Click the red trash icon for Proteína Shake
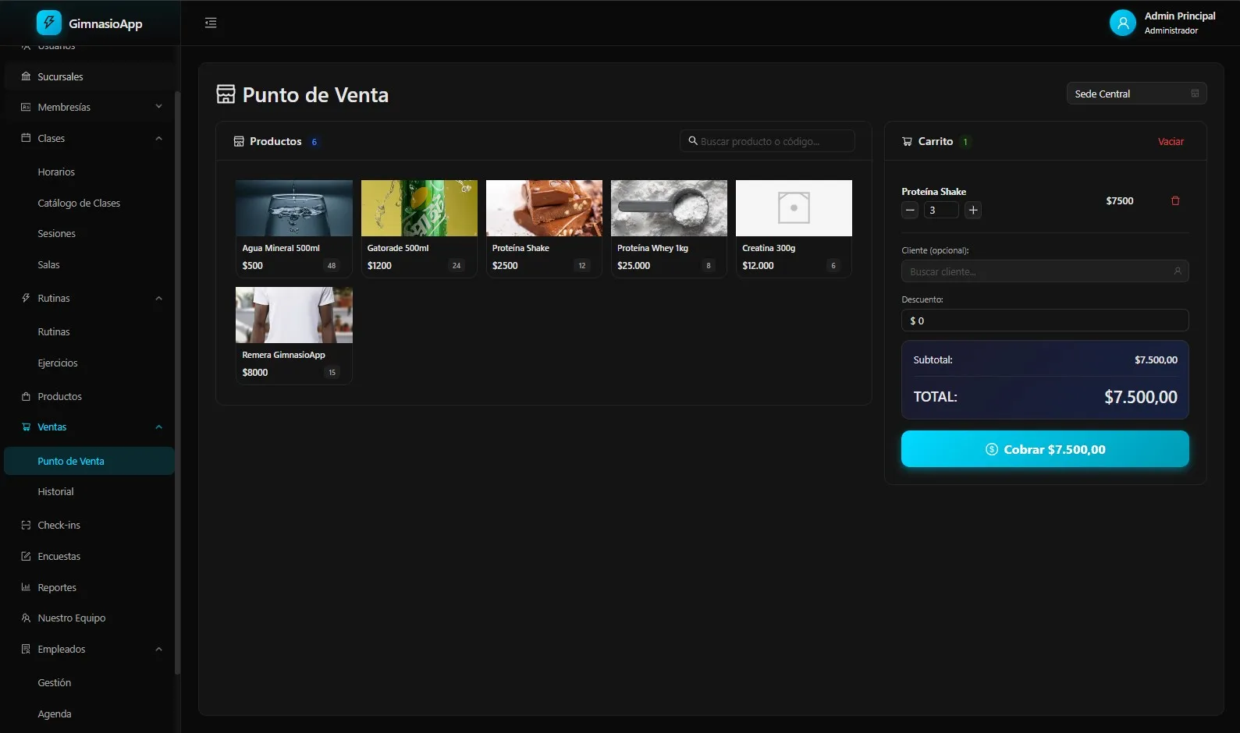Viewport: 1240px width, 733px height. [1174, 201]
